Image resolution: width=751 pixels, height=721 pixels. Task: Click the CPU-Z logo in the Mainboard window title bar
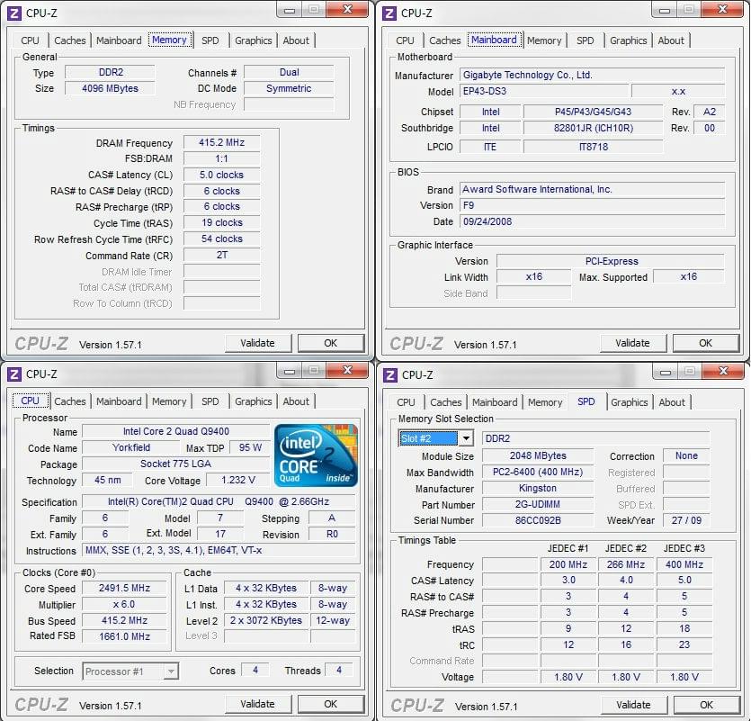[389, 14]
